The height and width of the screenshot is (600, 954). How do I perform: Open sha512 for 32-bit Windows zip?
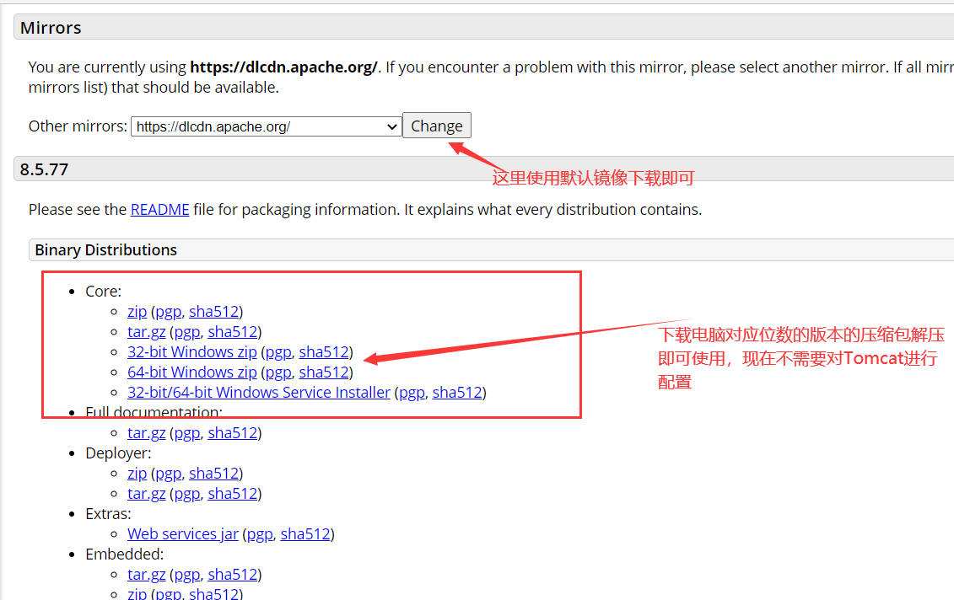pyautogui.click(x=324, y=352)
